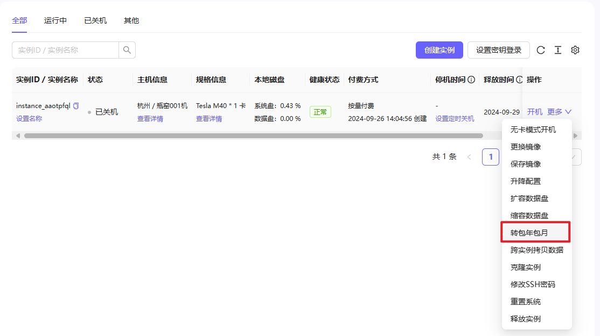
Task: Select 转包年包月 from the menu
Action: tap(536, 233)
